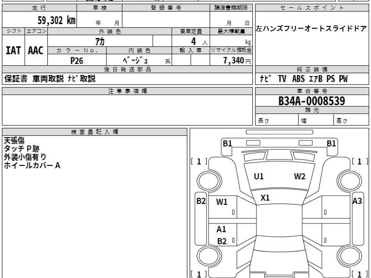Click the inspector note ホイールカバーA
Image resolution: width=371 pixels, height=278 pixels.
point(32,165)
